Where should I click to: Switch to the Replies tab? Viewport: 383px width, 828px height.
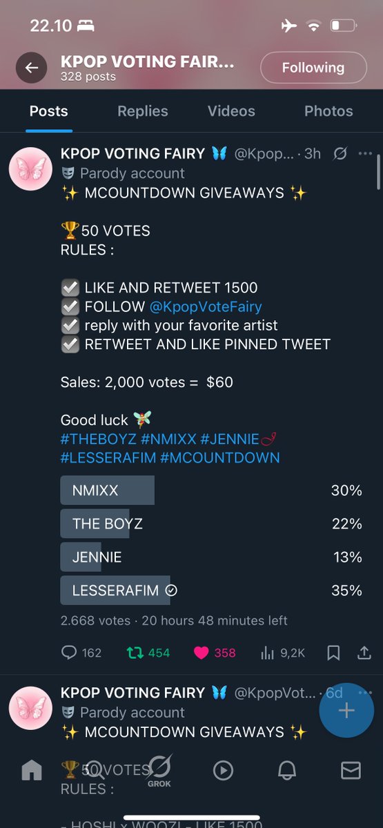tap(142, 111)
